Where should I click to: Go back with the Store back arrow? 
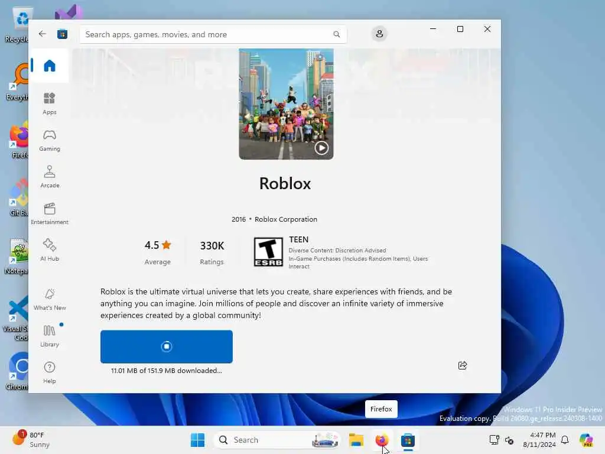[43, 34]
